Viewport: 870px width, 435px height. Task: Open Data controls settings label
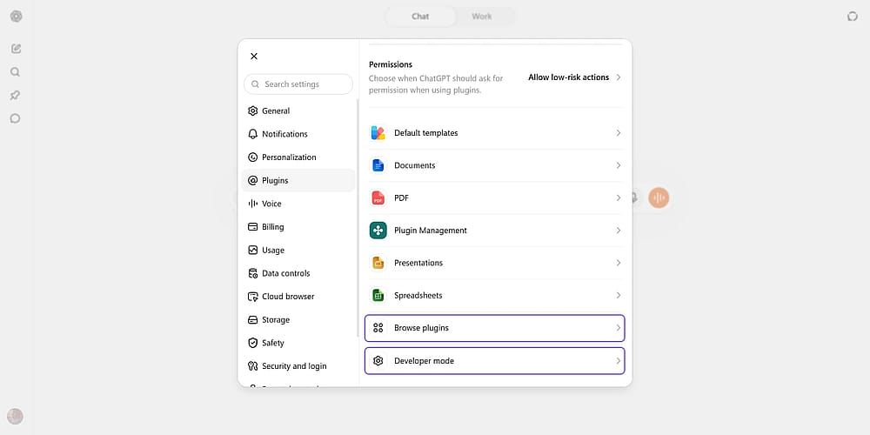click(285, 273)
